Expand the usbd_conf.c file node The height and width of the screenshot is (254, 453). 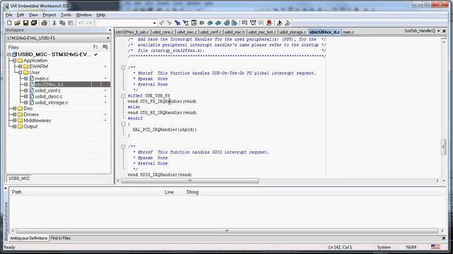26,90
